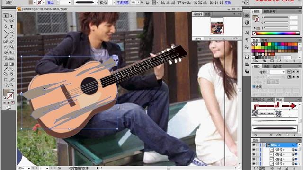Open the Info panel icon in dock
The image size is (303, 170).
[x=247, y=22]
